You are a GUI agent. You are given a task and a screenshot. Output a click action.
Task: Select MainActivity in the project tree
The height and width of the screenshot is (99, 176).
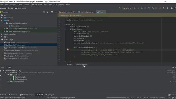(x=15, y=26)
